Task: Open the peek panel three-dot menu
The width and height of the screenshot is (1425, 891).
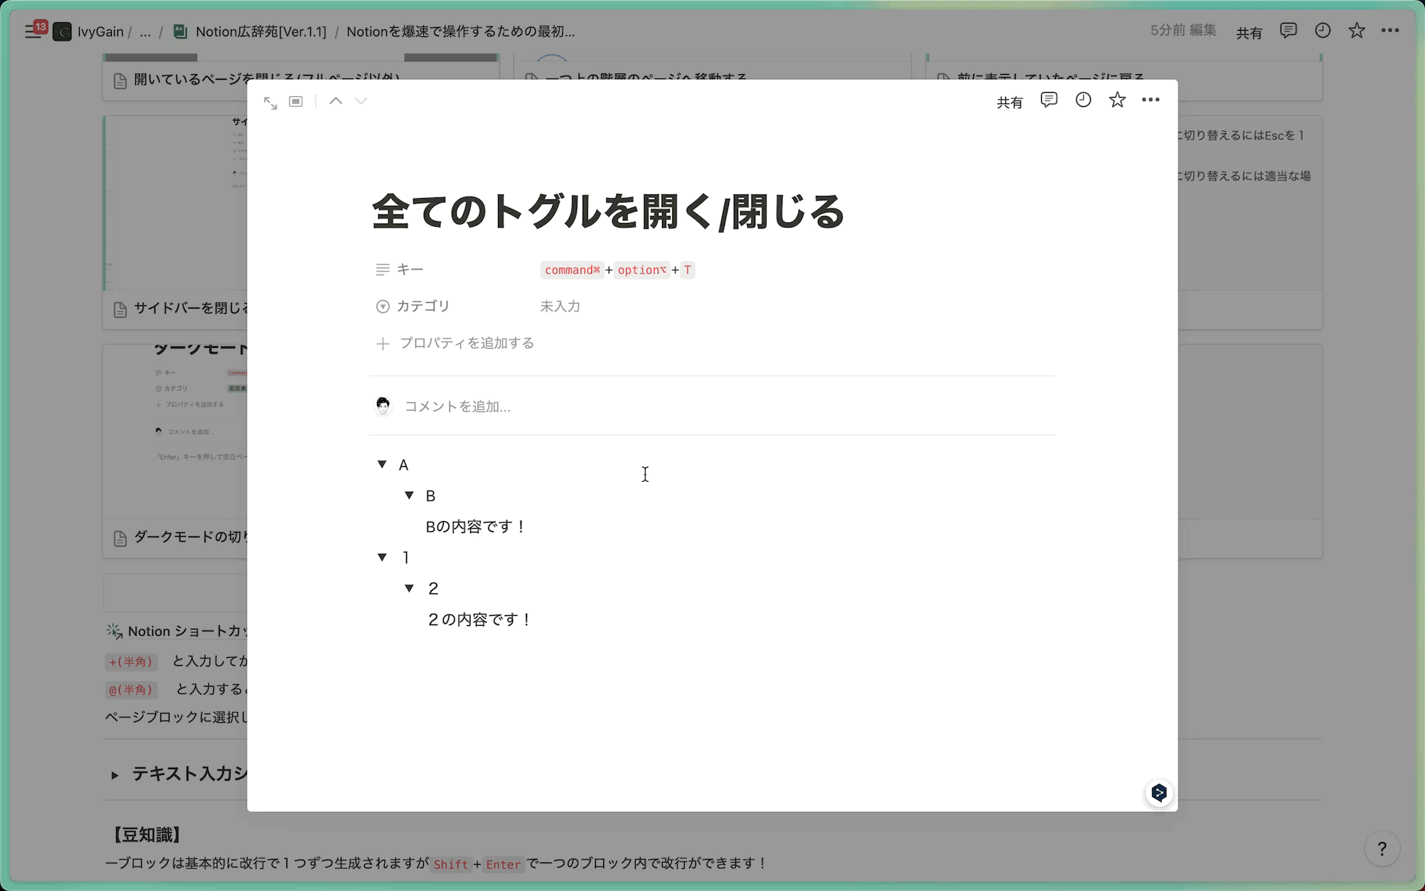Action: coord(1150,101)
